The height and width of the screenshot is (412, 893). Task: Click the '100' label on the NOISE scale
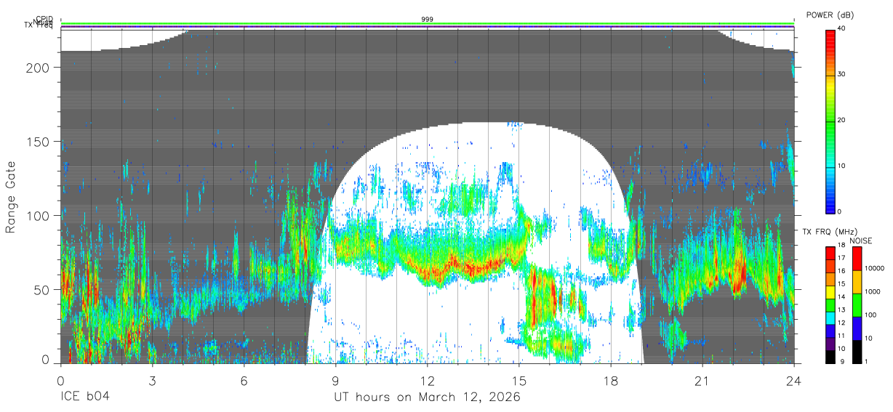(870, 315)
